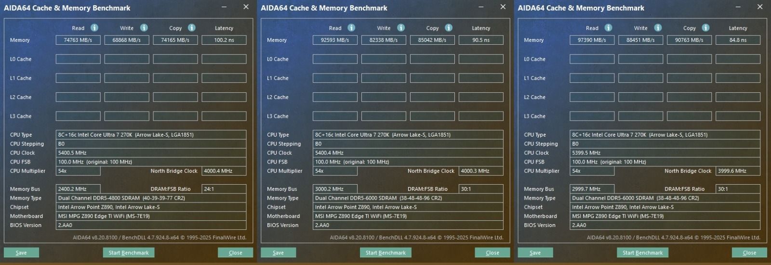Click Copy info icon in DDR5-4800 window
The image size is (771, 265).
click(x=191, y=28)
